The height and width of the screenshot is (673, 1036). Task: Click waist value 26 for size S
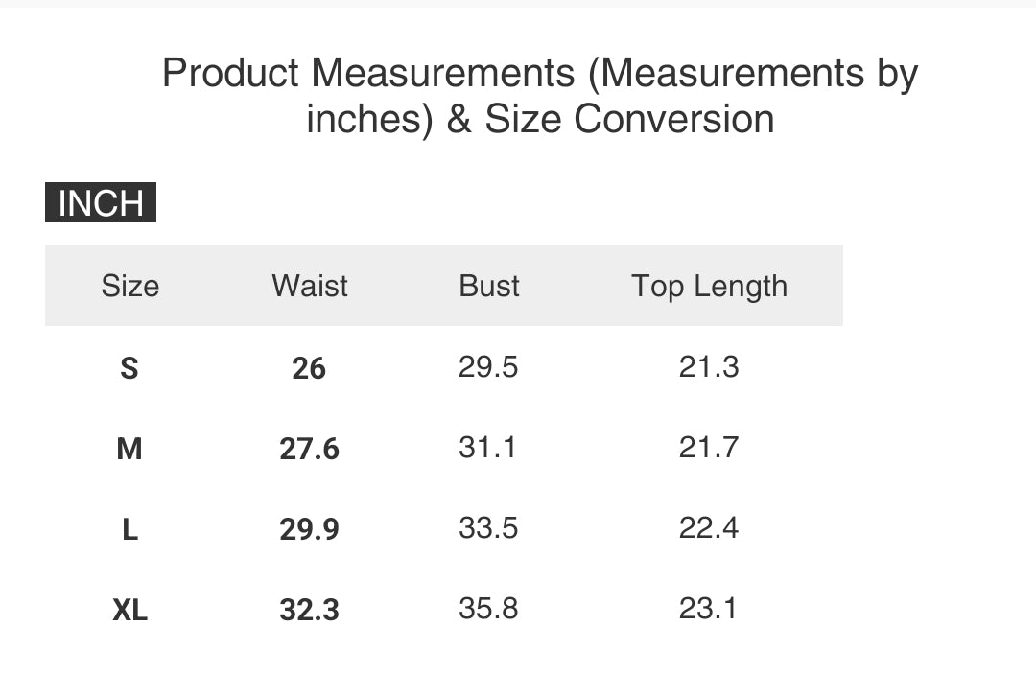pyautogui.click(x=309, y=368)
